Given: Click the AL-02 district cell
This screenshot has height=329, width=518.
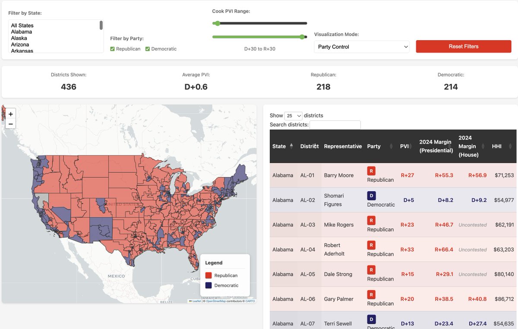Looking at the screenshot, I should pos(309,200).
